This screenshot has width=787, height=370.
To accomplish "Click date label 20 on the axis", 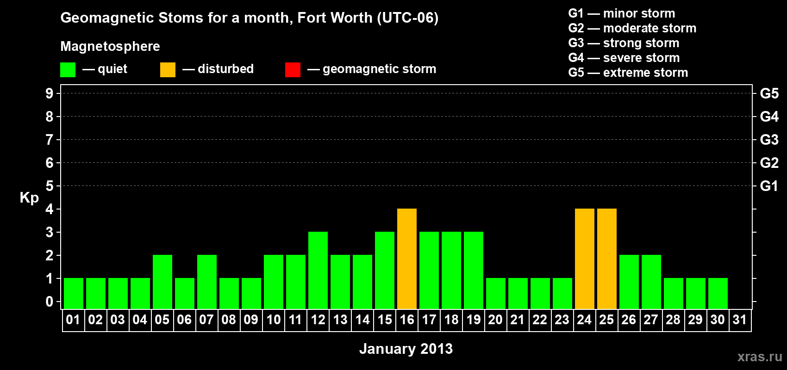I will [495, 320].
